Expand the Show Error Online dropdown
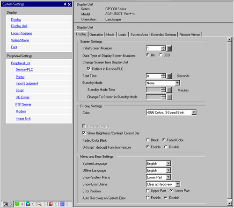Screen dimensions: 234x208 pos(177,184)
